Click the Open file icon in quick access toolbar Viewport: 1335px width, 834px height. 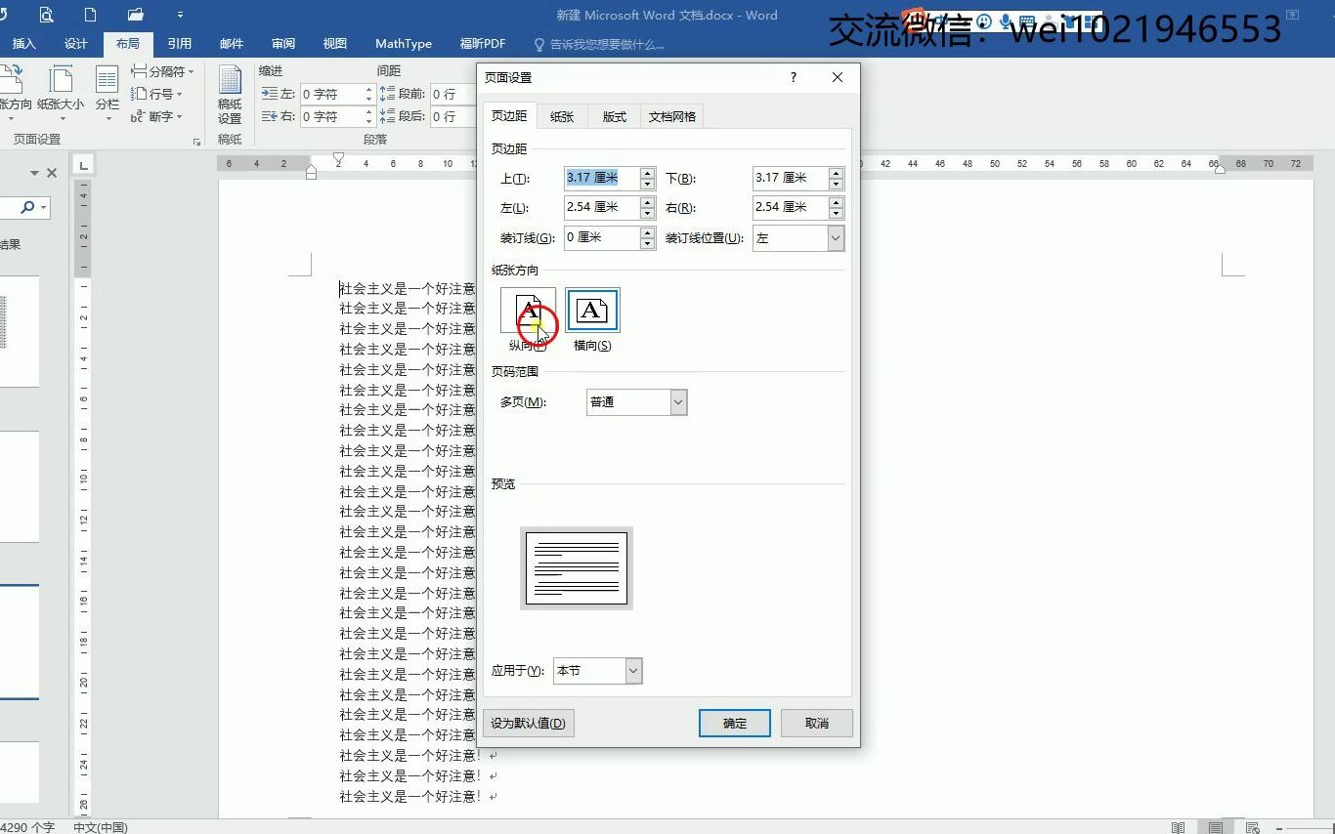(x=135, y=15)
